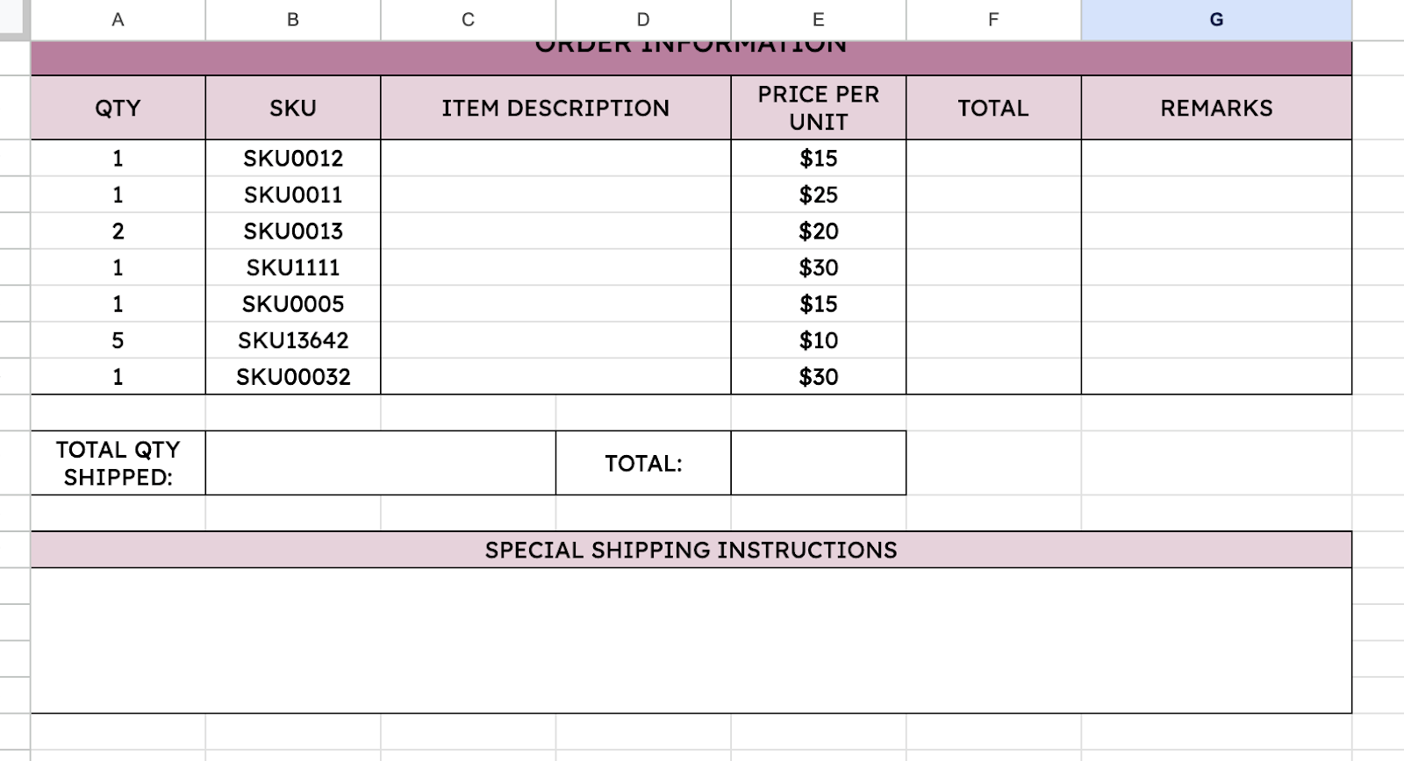Select the empty cell right of TOTAL:
Image resolution: width=1404 pixels, height=761 pixels.
(818, 463)
